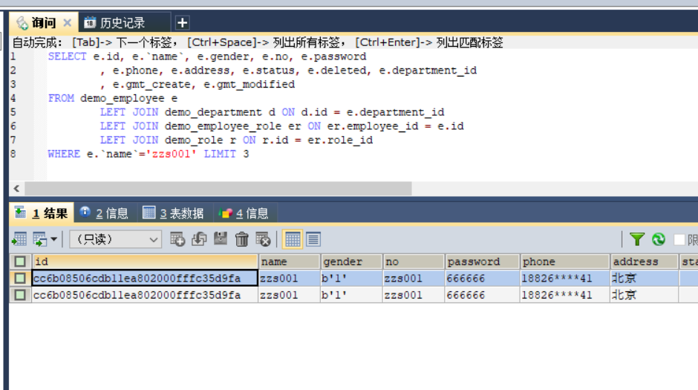The height and width of the screenshot is (390, 698).
Task: Open the 3 表数据 tab
Action: pos(175,213)
